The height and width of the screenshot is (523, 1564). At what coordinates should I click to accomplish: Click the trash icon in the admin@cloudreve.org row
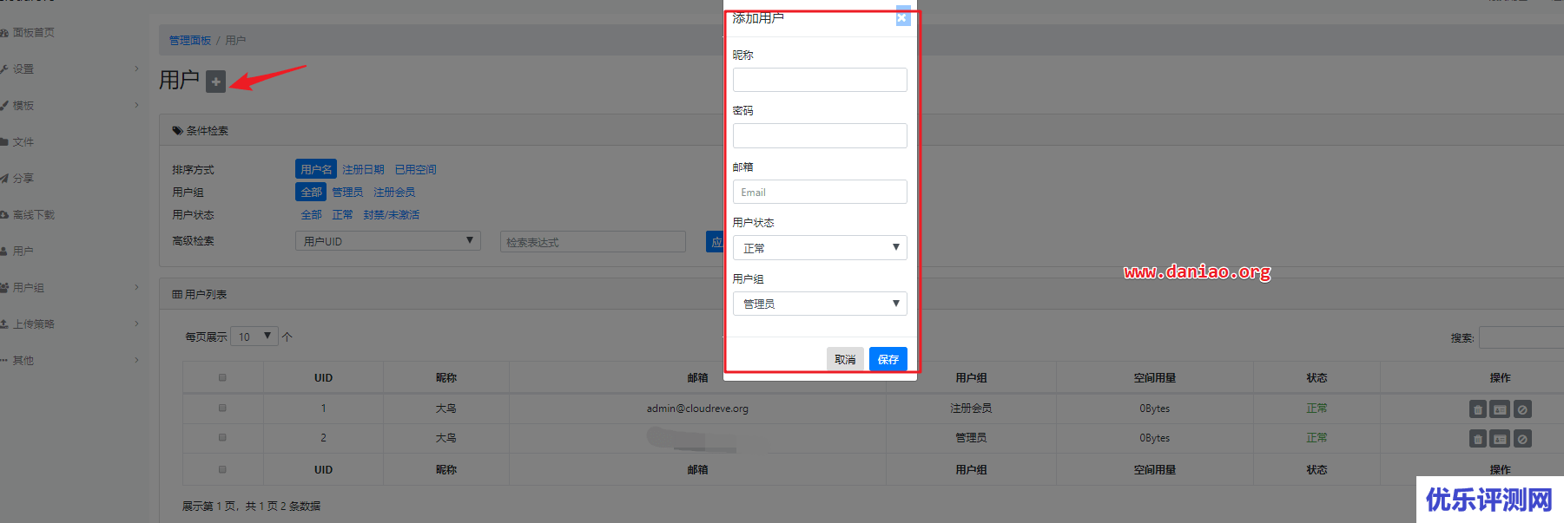click(1478, 409)
